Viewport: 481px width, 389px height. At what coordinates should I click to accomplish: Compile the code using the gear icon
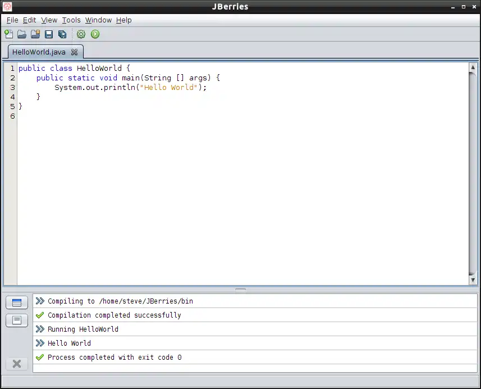[x=81, y=34]
